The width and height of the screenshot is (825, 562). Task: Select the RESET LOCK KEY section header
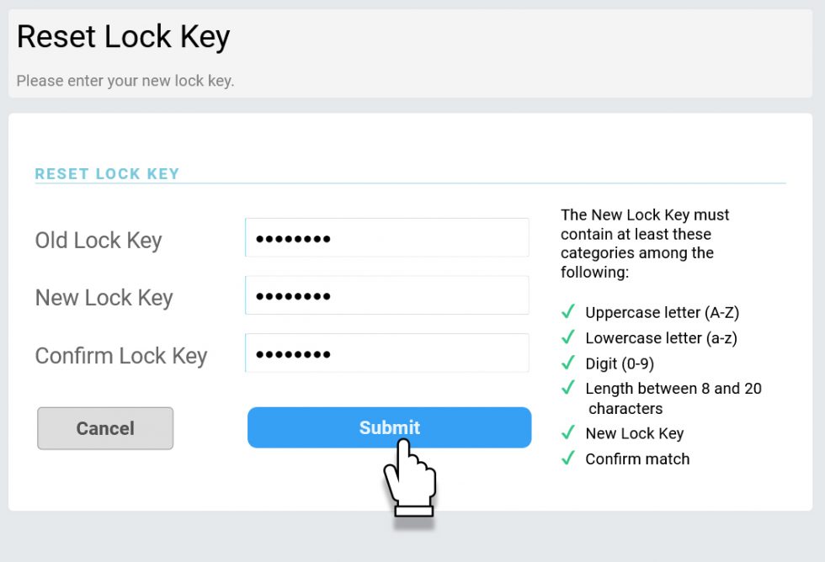tap(107, 173)
